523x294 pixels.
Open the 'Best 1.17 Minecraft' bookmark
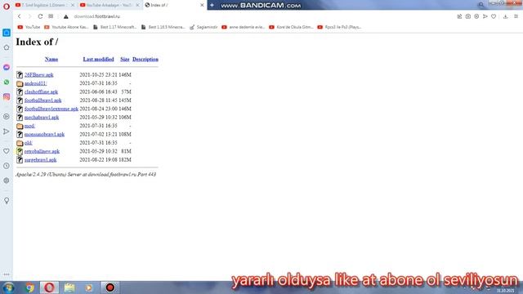tap(114, 27)
